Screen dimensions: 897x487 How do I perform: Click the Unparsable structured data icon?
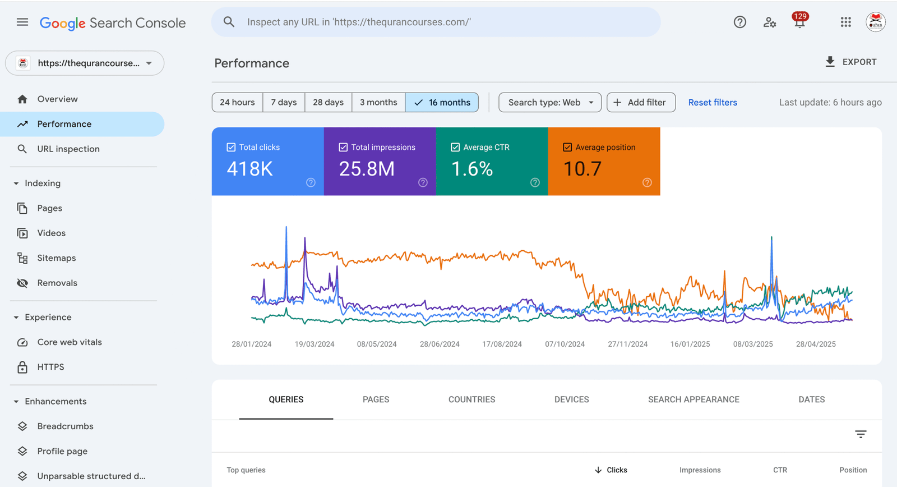coord(22,476)
